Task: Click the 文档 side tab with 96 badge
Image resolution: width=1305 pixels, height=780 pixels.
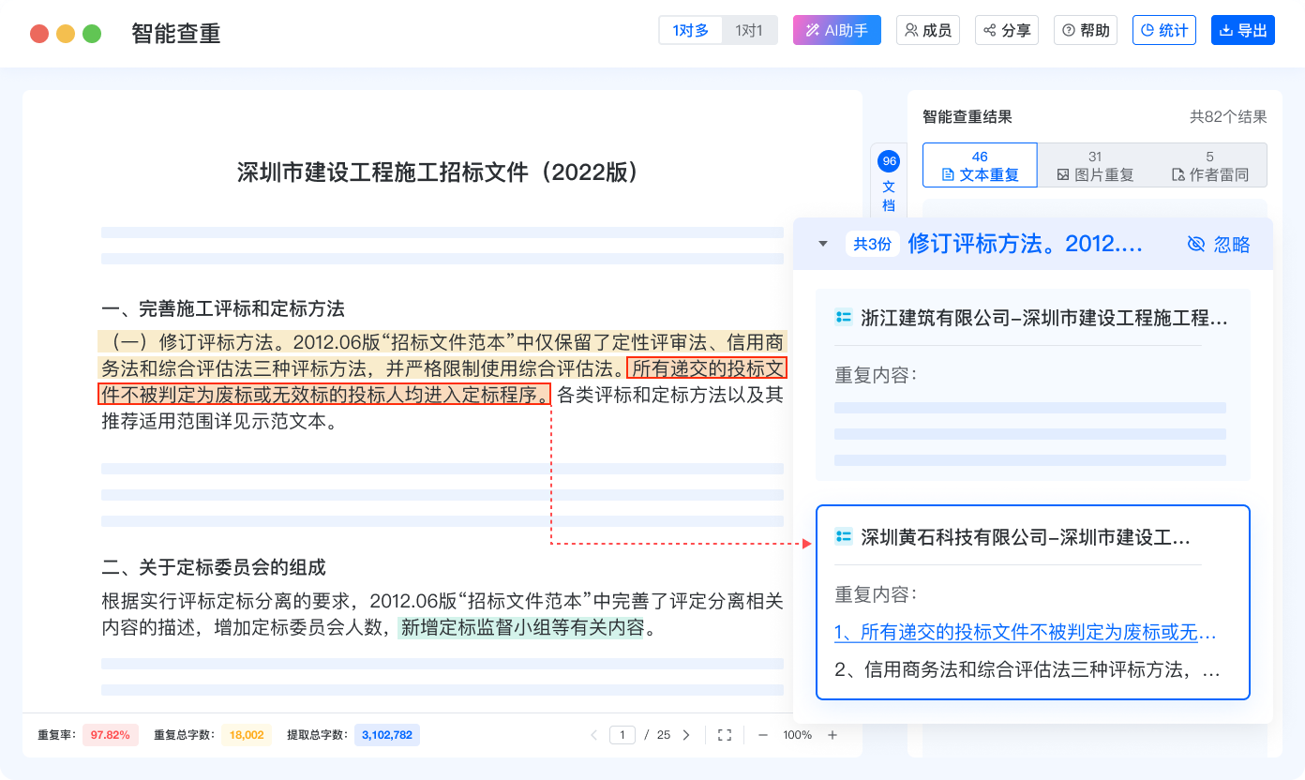Action: (x=889, y=183)
